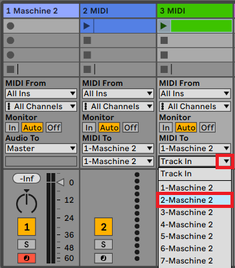The height and width of the screenshot is (268, 235).
Task: Click the track 1 volume fader handle
Action: [60, 183]
